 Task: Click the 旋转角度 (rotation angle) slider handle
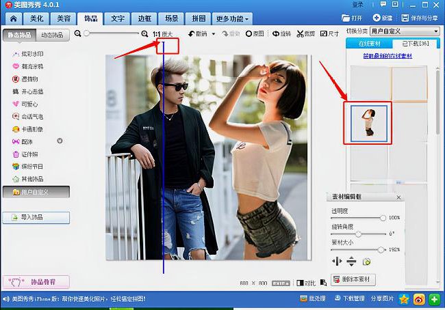pyautogui.click(x=359, y=234)
